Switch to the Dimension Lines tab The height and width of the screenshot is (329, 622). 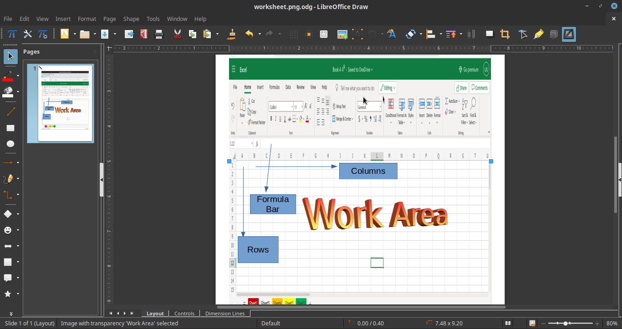[224, 314]
